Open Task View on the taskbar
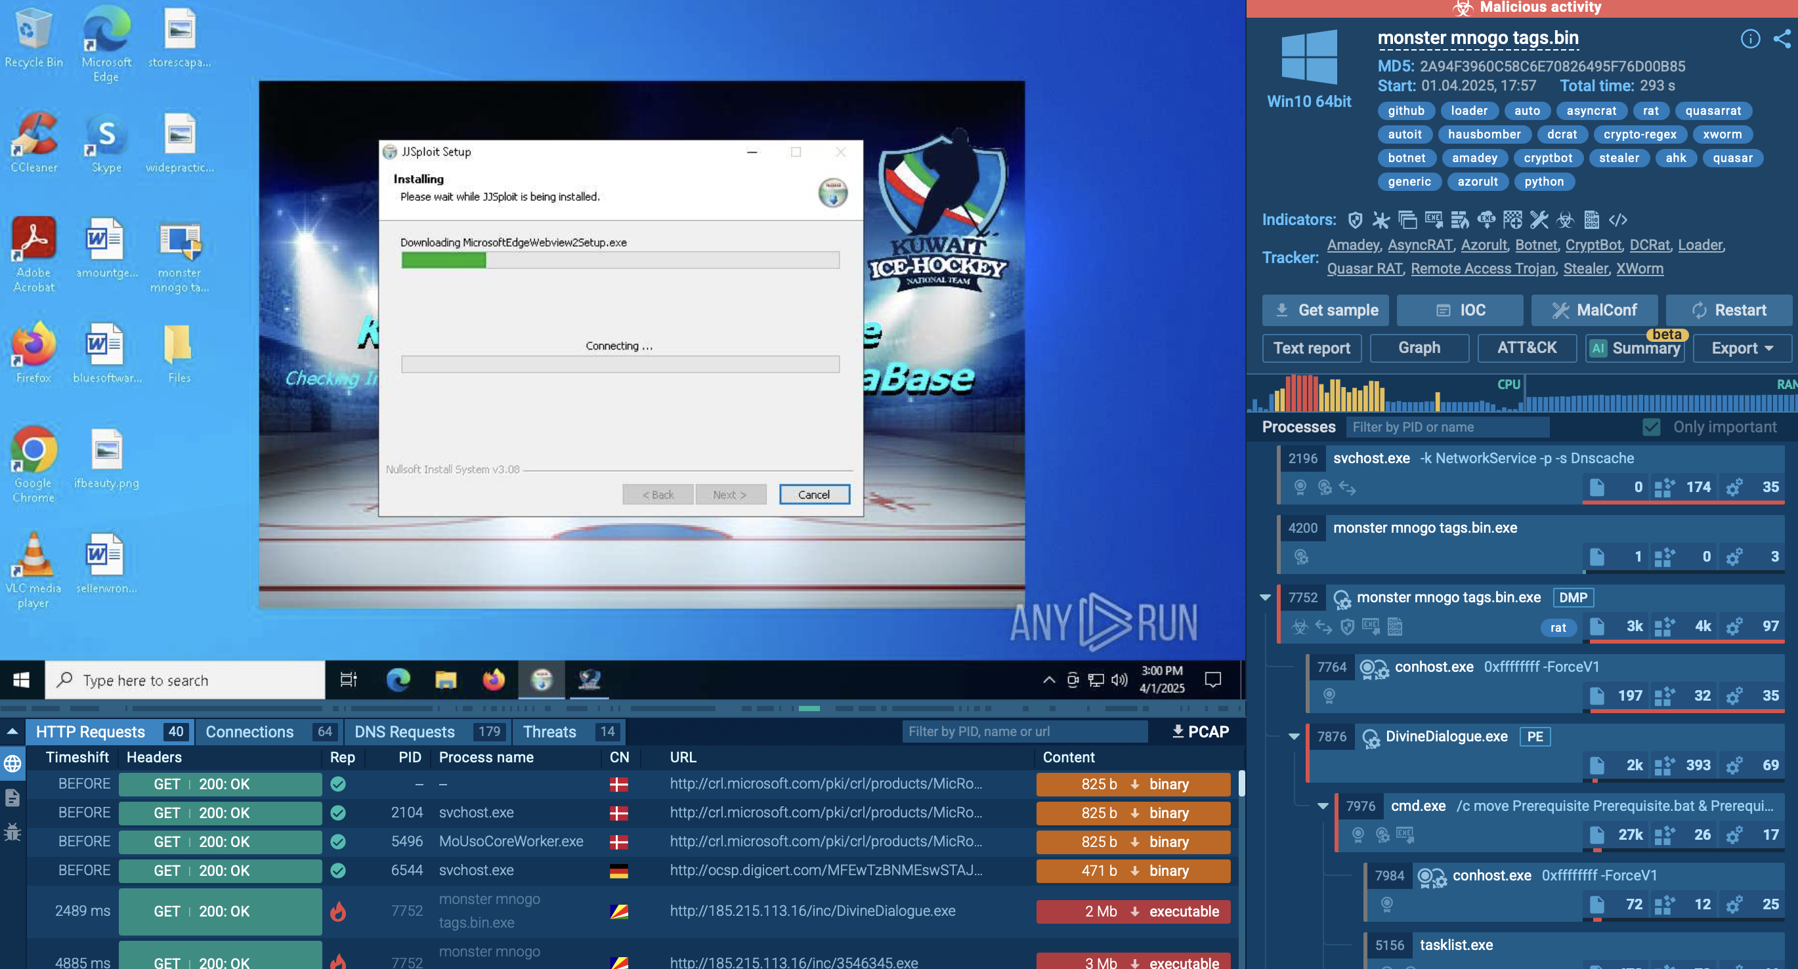 pos(349,680)
